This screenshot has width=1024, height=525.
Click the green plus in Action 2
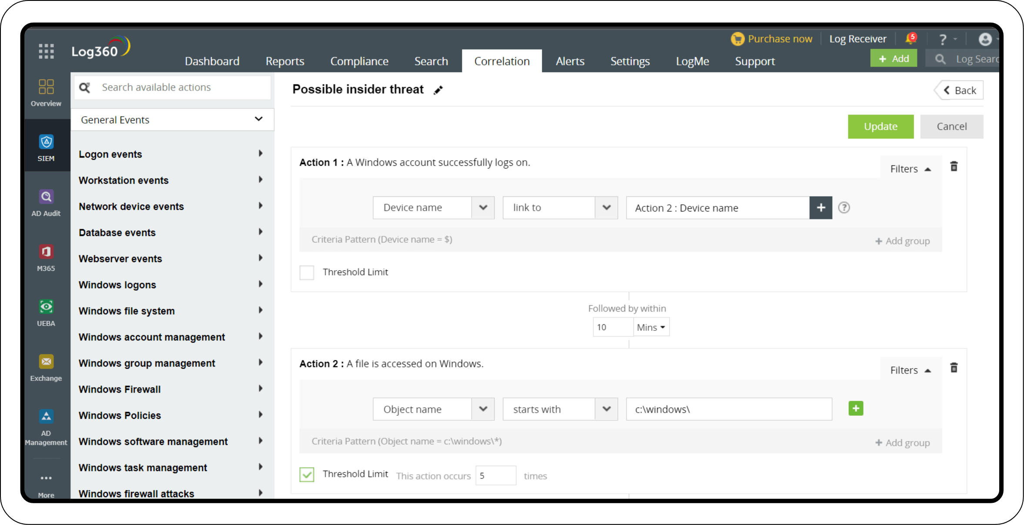click(x=856, y=409)
